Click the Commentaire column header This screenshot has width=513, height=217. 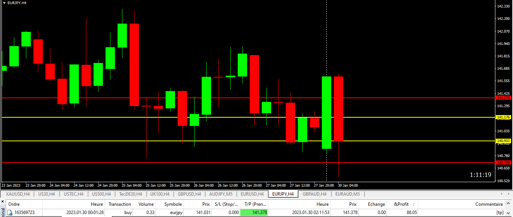point(489,204)
